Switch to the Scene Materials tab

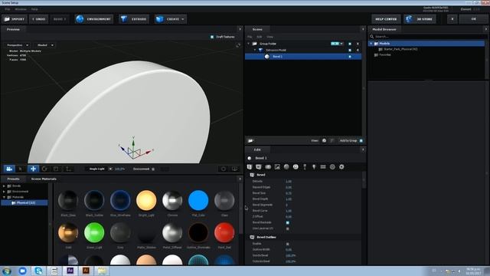point(44,179)
